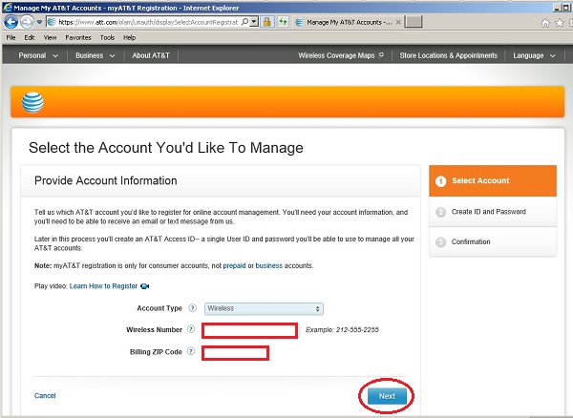This screenshot has width=573, height=418.
Task: Click the blue Next button
Action: (x=387, y=396)
